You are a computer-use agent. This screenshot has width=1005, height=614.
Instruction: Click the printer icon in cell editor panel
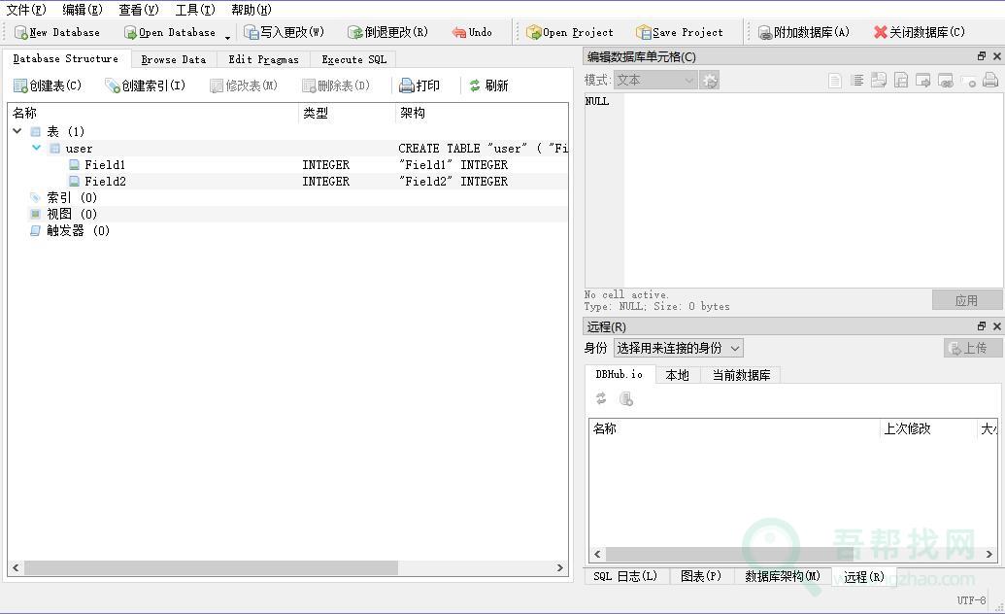coord(989,81)
